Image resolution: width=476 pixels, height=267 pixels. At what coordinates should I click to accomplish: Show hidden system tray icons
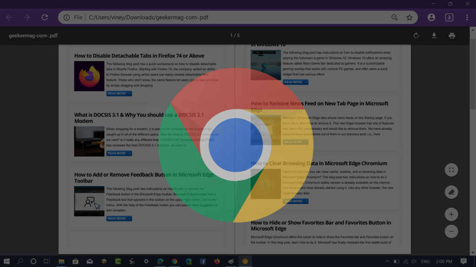coord(387,261)
